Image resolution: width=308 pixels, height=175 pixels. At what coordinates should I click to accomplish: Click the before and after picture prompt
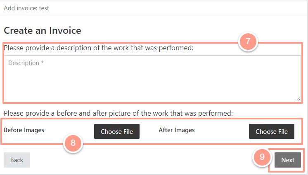coord(118,113)
